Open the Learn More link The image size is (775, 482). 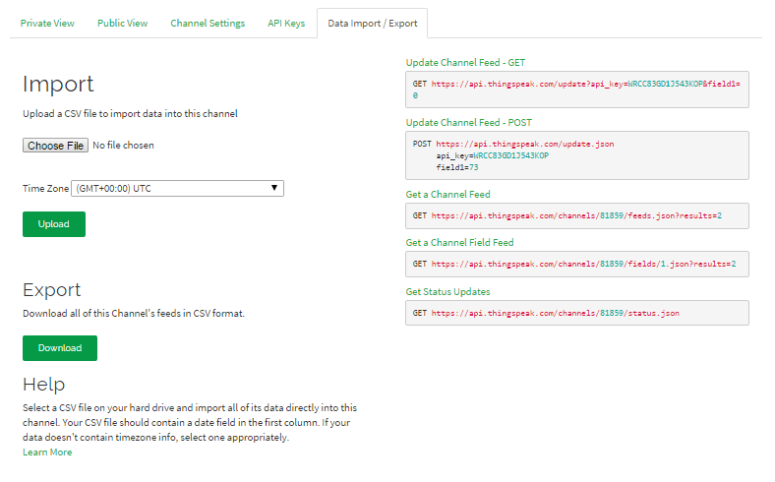[47, 452]
